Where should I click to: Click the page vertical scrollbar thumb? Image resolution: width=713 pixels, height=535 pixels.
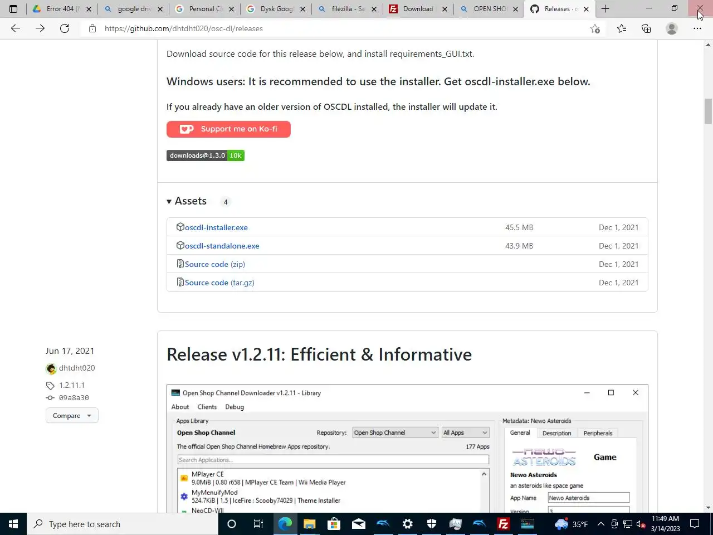tap(709, 111)
